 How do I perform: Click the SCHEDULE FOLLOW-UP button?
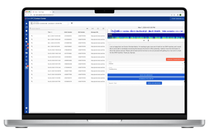146,79
